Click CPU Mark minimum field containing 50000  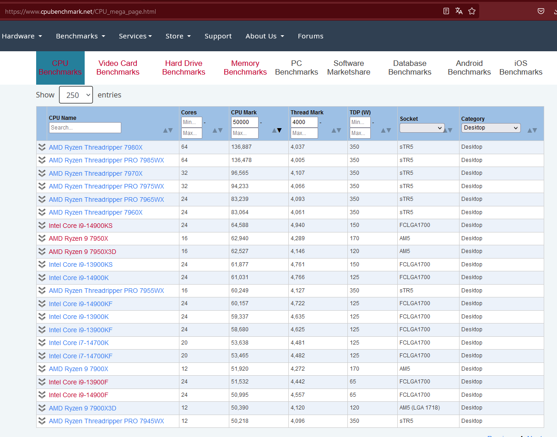click(245, 122)
